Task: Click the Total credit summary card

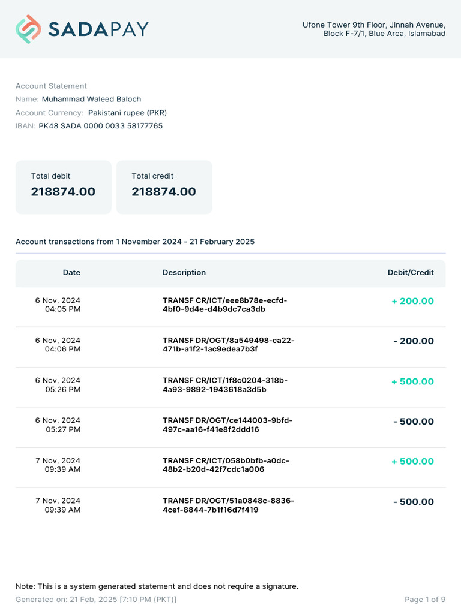Action: [164, 186]
